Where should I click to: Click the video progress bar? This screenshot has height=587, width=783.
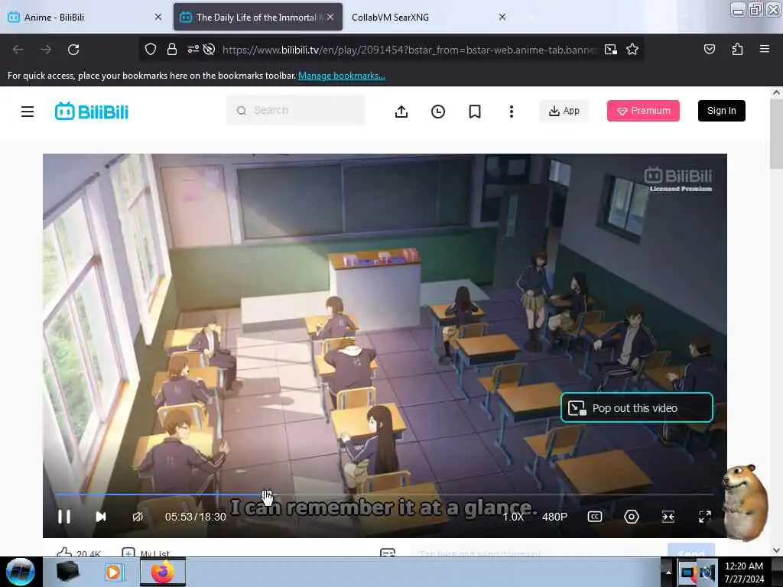pos(384,495)
